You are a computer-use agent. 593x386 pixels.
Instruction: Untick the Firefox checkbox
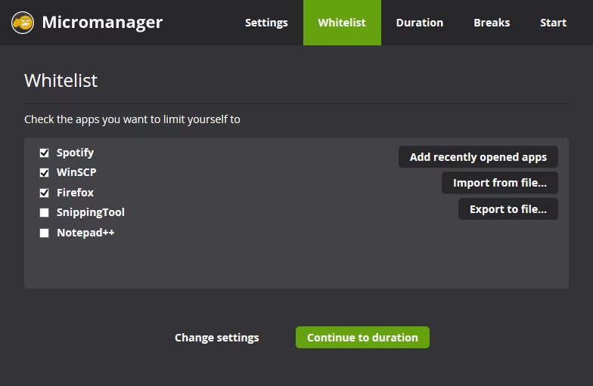[x=45, y=193]
